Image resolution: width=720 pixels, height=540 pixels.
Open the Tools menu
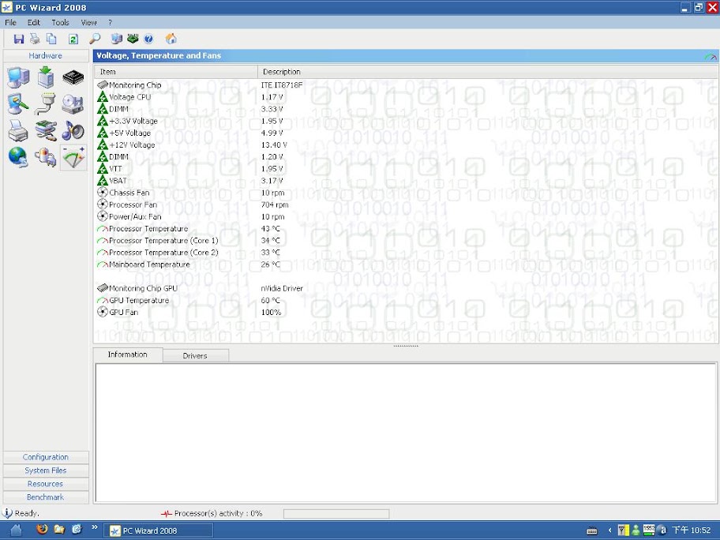click(x=60, y=22)
